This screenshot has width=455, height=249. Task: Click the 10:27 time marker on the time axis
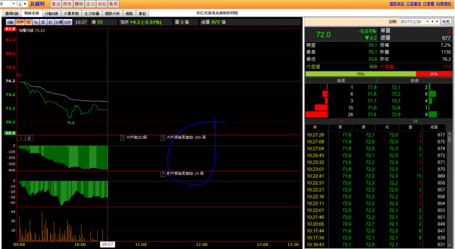107,245
